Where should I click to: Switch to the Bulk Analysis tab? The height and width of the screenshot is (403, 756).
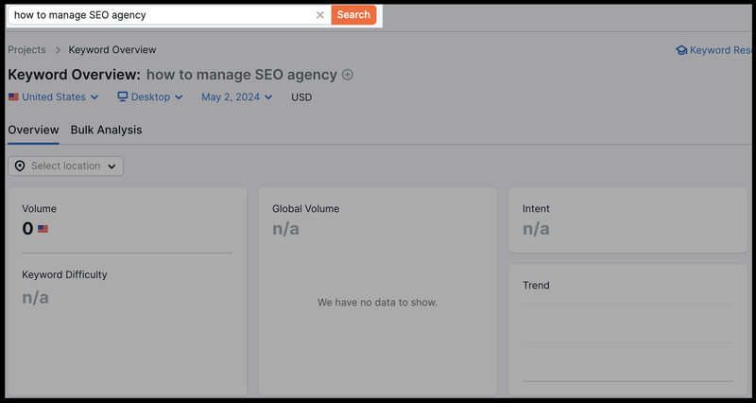(x=106, y=130)
